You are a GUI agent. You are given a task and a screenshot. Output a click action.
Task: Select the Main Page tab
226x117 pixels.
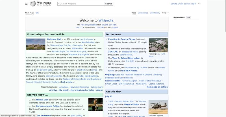pyautogui.click(x=29, y=13)
